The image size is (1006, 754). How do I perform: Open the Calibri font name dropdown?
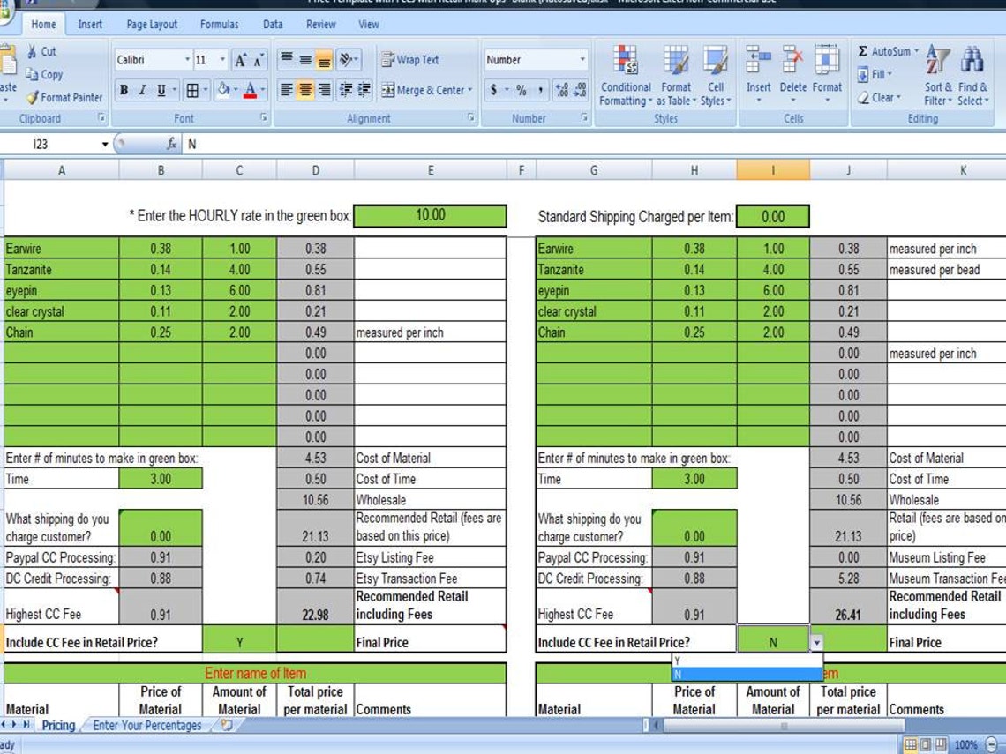(x=187, y=60)
